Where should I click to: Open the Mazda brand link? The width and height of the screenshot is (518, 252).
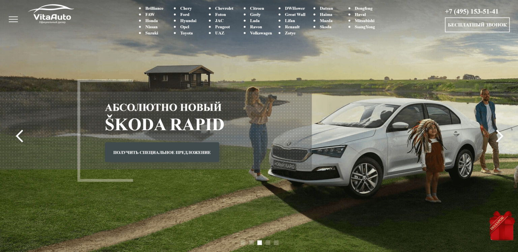tap(326, 21)
